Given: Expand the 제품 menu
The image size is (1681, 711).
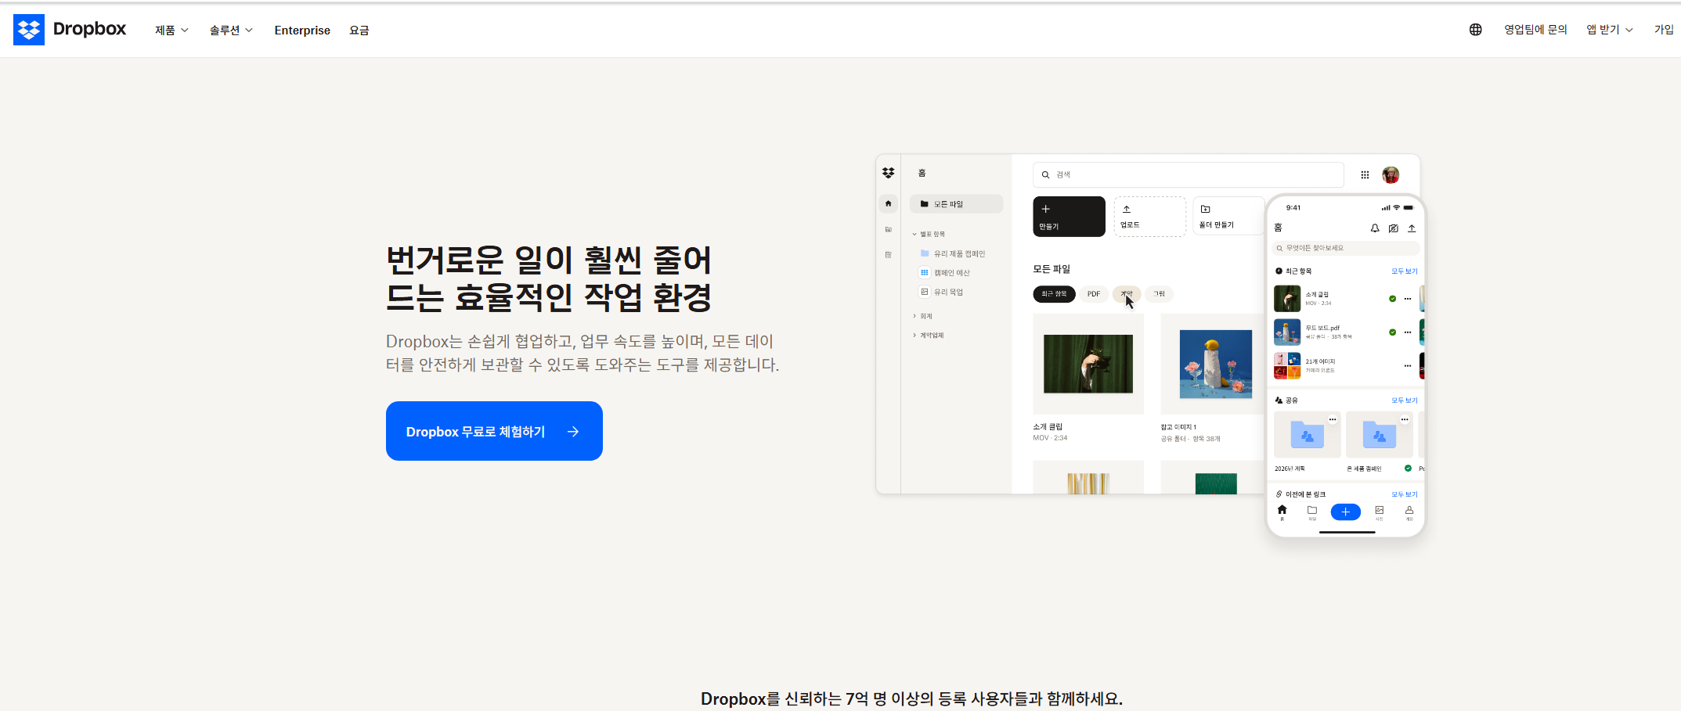Looking at the screenshot, I should coord(171,31).
